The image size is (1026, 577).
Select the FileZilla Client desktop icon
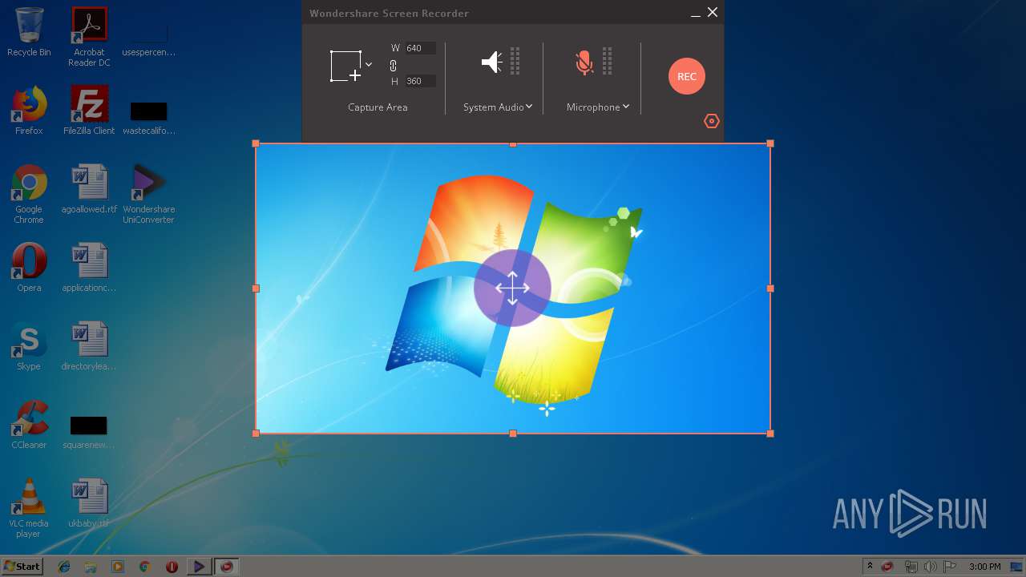click(89, 111)
